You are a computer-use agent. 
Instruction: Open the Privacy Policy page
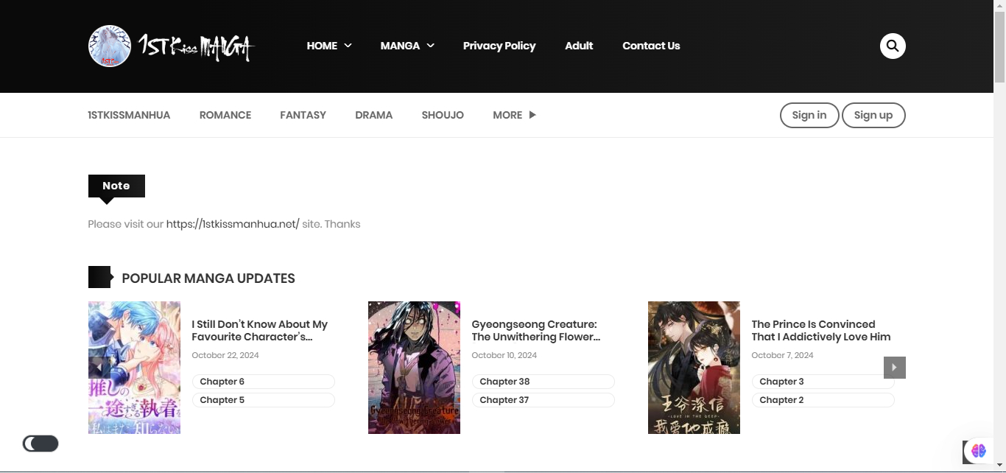click(x=499, y=46)
